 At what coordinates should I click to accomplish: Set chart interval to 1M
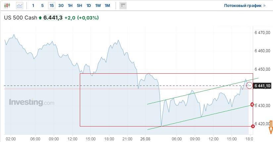pyautogui.click(x=107, y=6)
